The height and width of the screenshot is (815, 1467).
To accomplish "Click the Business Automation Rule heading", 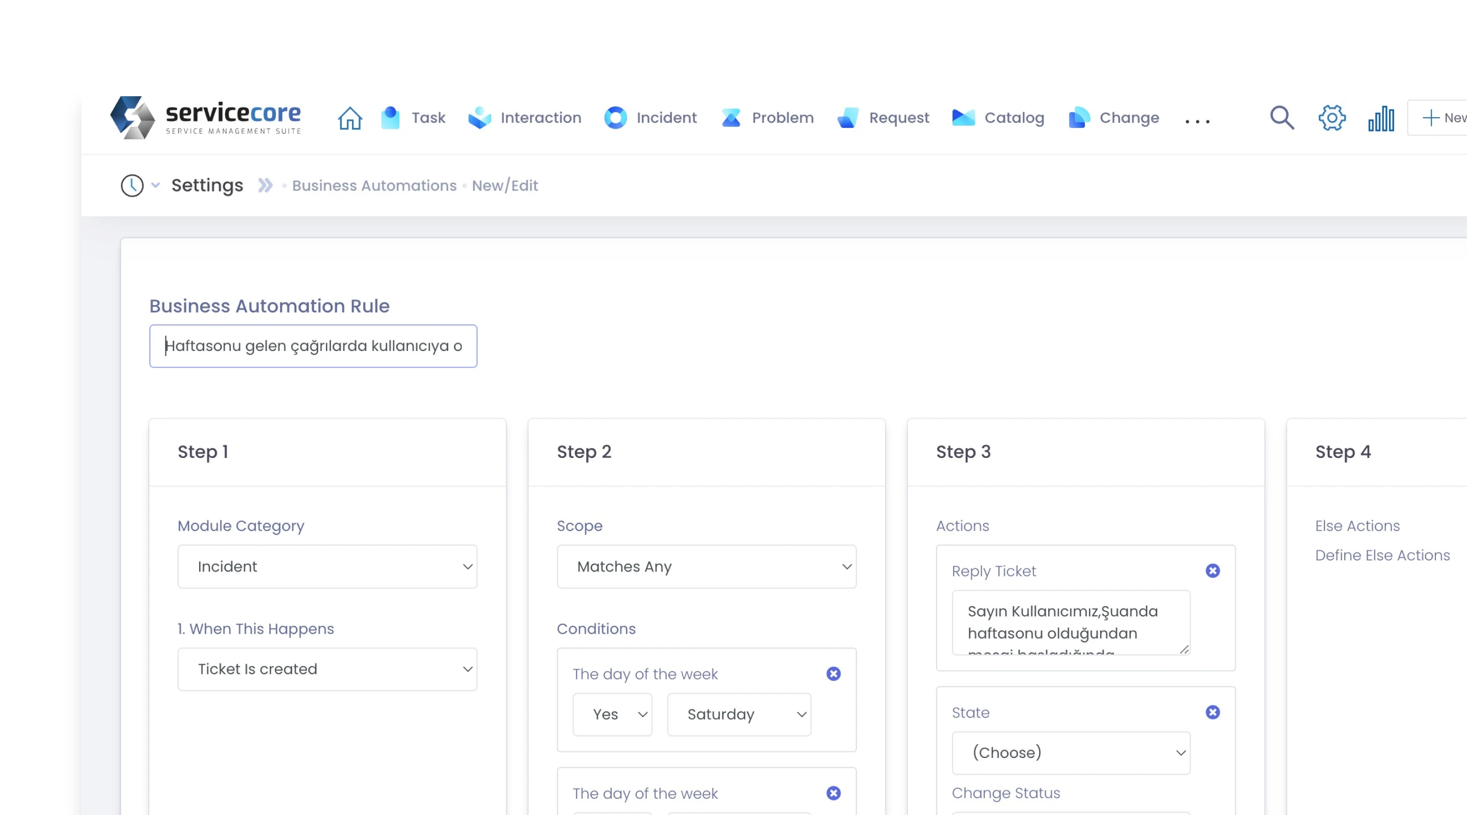I will tap(269, 307).
